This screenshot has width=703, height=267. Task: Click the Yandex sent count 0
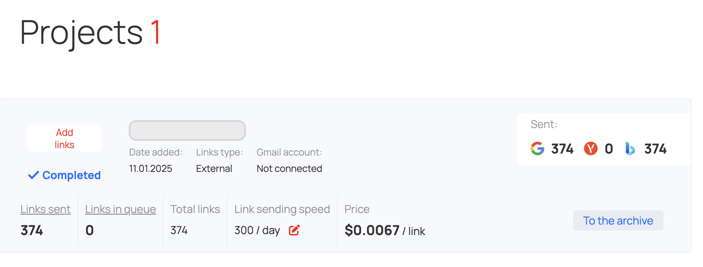pyautogui.click(x=609, y=149)
